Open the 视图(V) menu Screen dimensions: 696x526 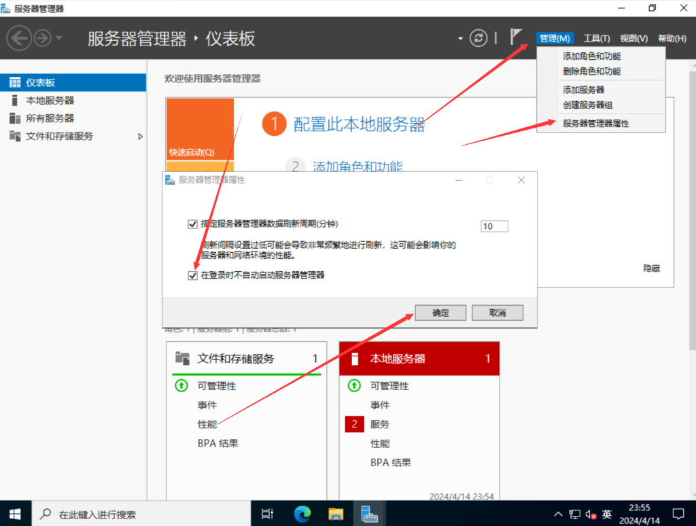click(x=634, y=39)
